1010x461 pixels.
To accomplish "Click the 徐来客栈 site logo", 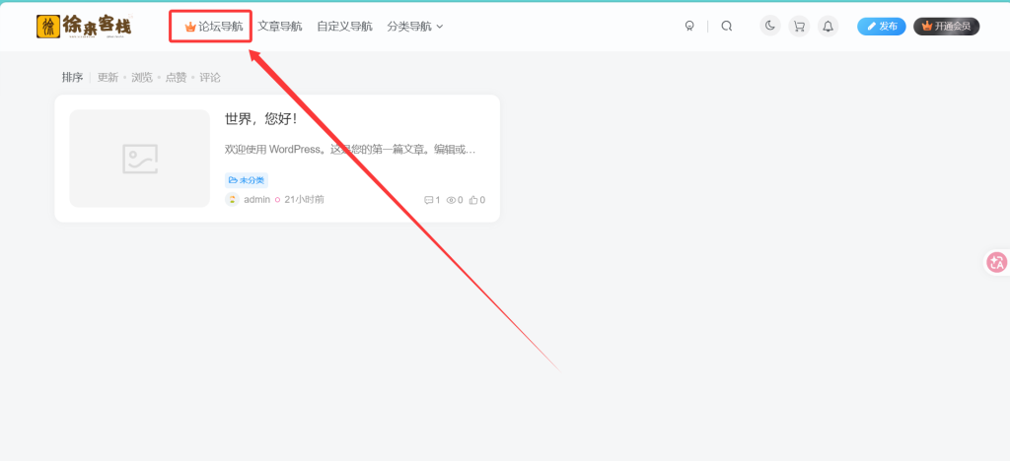I will click(84, 26).
